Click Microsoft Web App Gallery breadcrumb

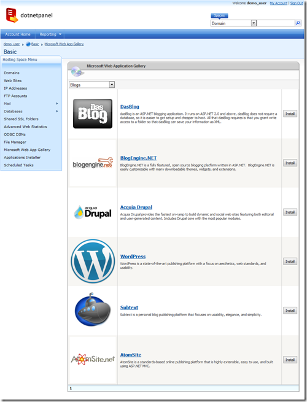coord(64,44)
